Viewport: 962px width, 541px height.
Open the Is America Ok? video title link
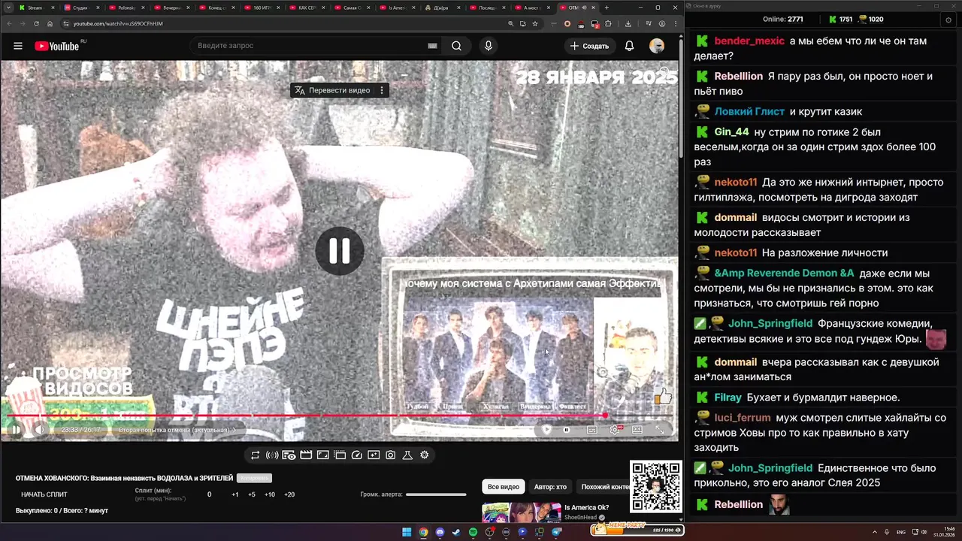pos(586,508)
